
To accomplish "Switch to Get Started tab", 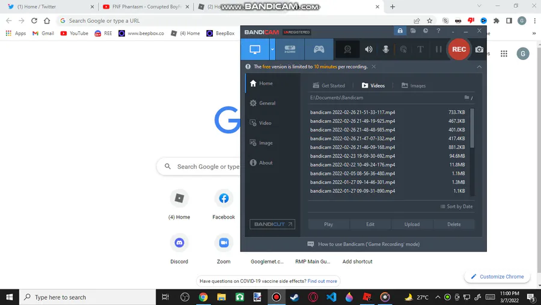I will pyautogui.click(x=328, y=85).
